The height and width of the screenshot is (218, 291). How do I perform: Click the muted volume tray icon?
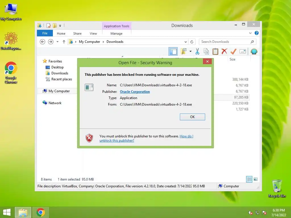coord(250,213)
